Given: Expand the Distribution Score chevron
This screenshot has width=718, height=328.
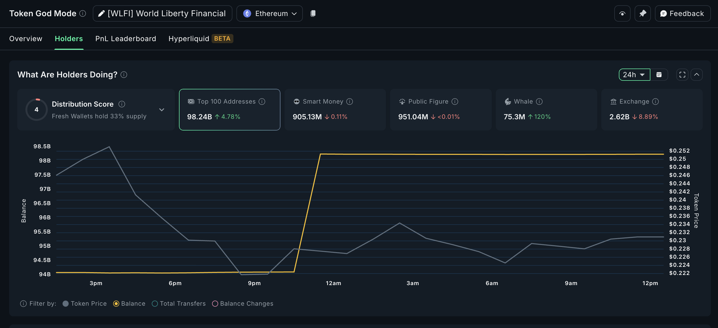Looking at the screenshot, I should (161, 110).
